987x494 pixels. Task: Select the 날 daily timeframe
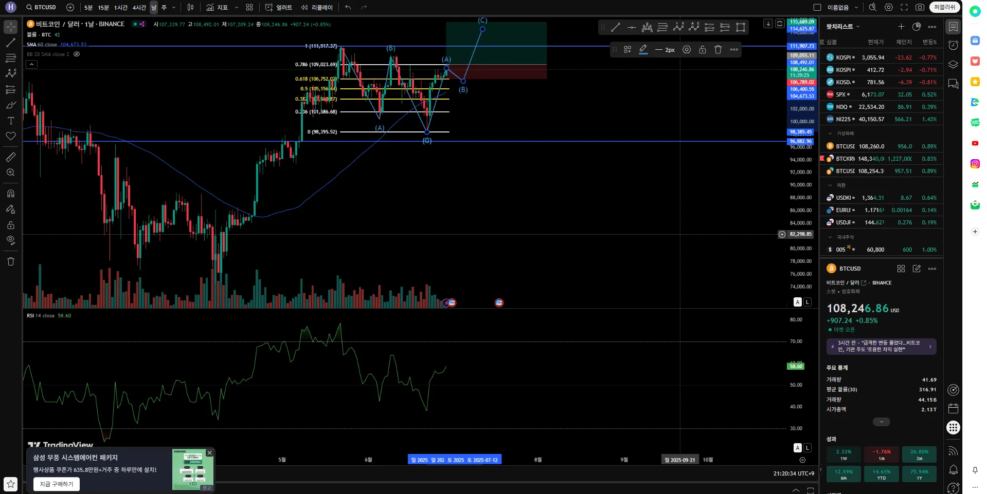click(154, 7)
